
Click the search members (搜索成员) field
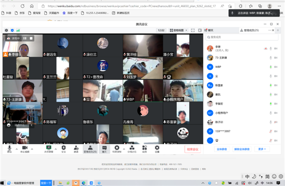pos(242,37)
